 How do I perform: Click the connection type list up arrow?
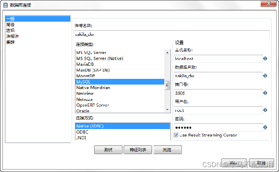click(167, 53)
